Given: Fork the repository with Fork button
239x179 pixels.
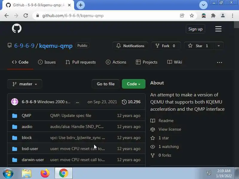Looking at the screenshot, I should [x=166, y=46].
